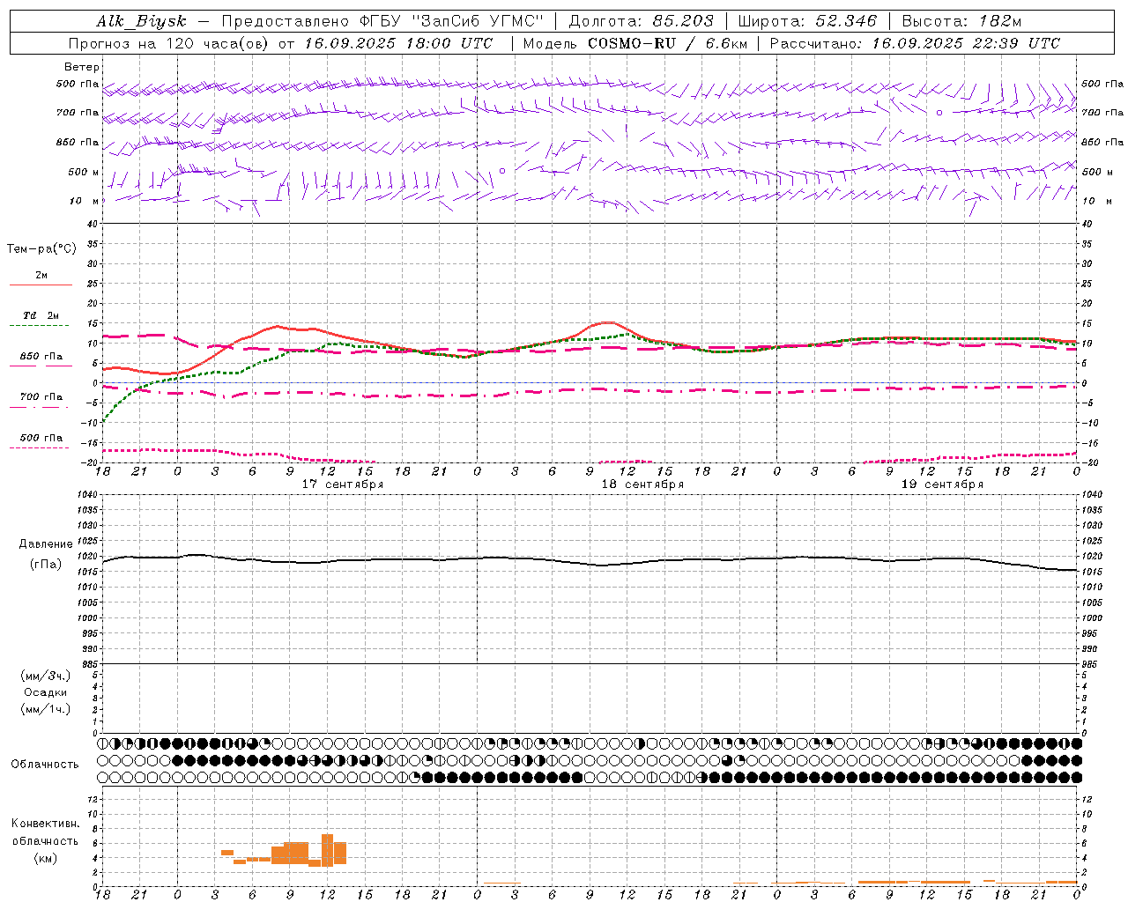Click the calm-wind circle in 500 м row
The width and height of the screenshot is (1128, 902).
[x=502, y=171]
